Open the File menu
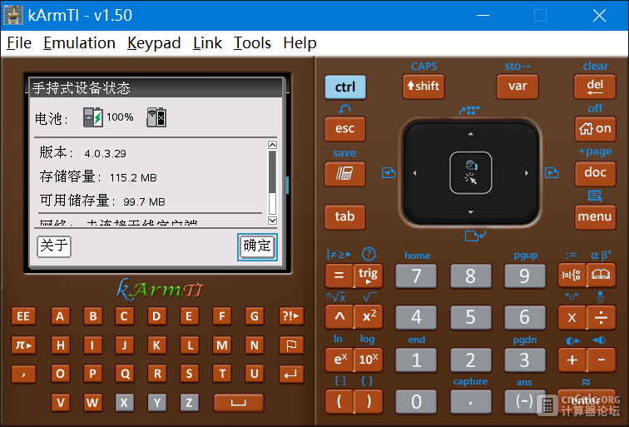 tap(19, 43)
